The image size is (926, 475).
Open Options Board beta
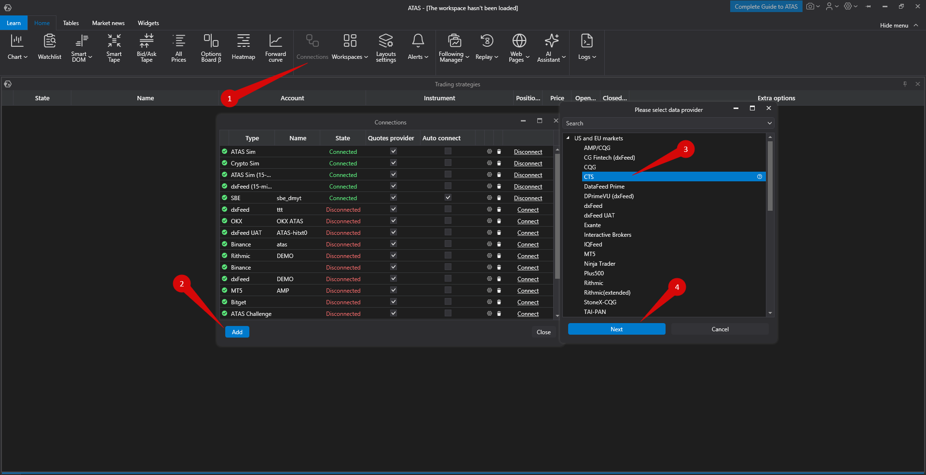[211, 47]
